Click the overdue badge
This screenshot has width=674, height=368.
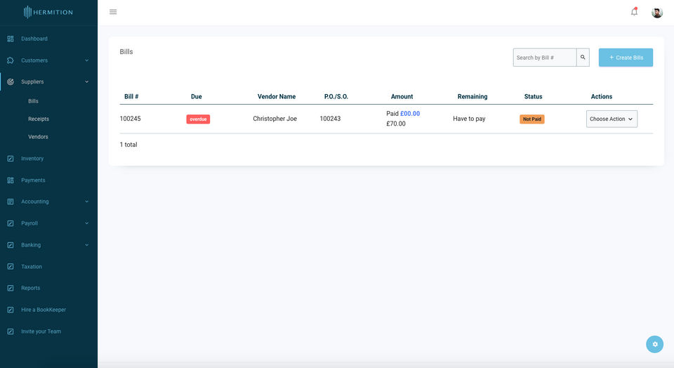(198, 119)
